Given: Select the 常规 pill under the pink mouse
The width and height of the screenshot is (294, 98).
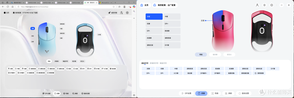Looking at the screenshot, I should click(x=201, y=55).
